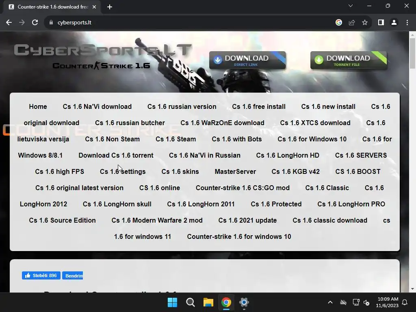This screenshot has width=416, height=312.
Task: Open CS 1.6 online link
Action: click(x=159, y=188)
